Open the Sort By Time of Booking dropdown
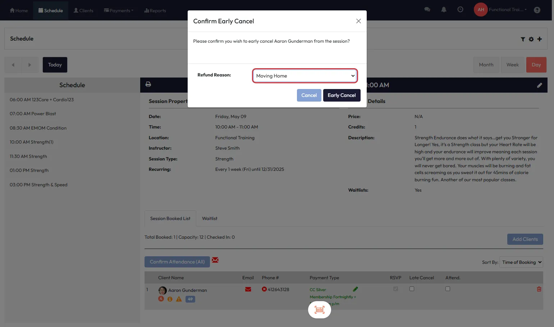This screenshot has width=554, height=327. tap(521, 262)
